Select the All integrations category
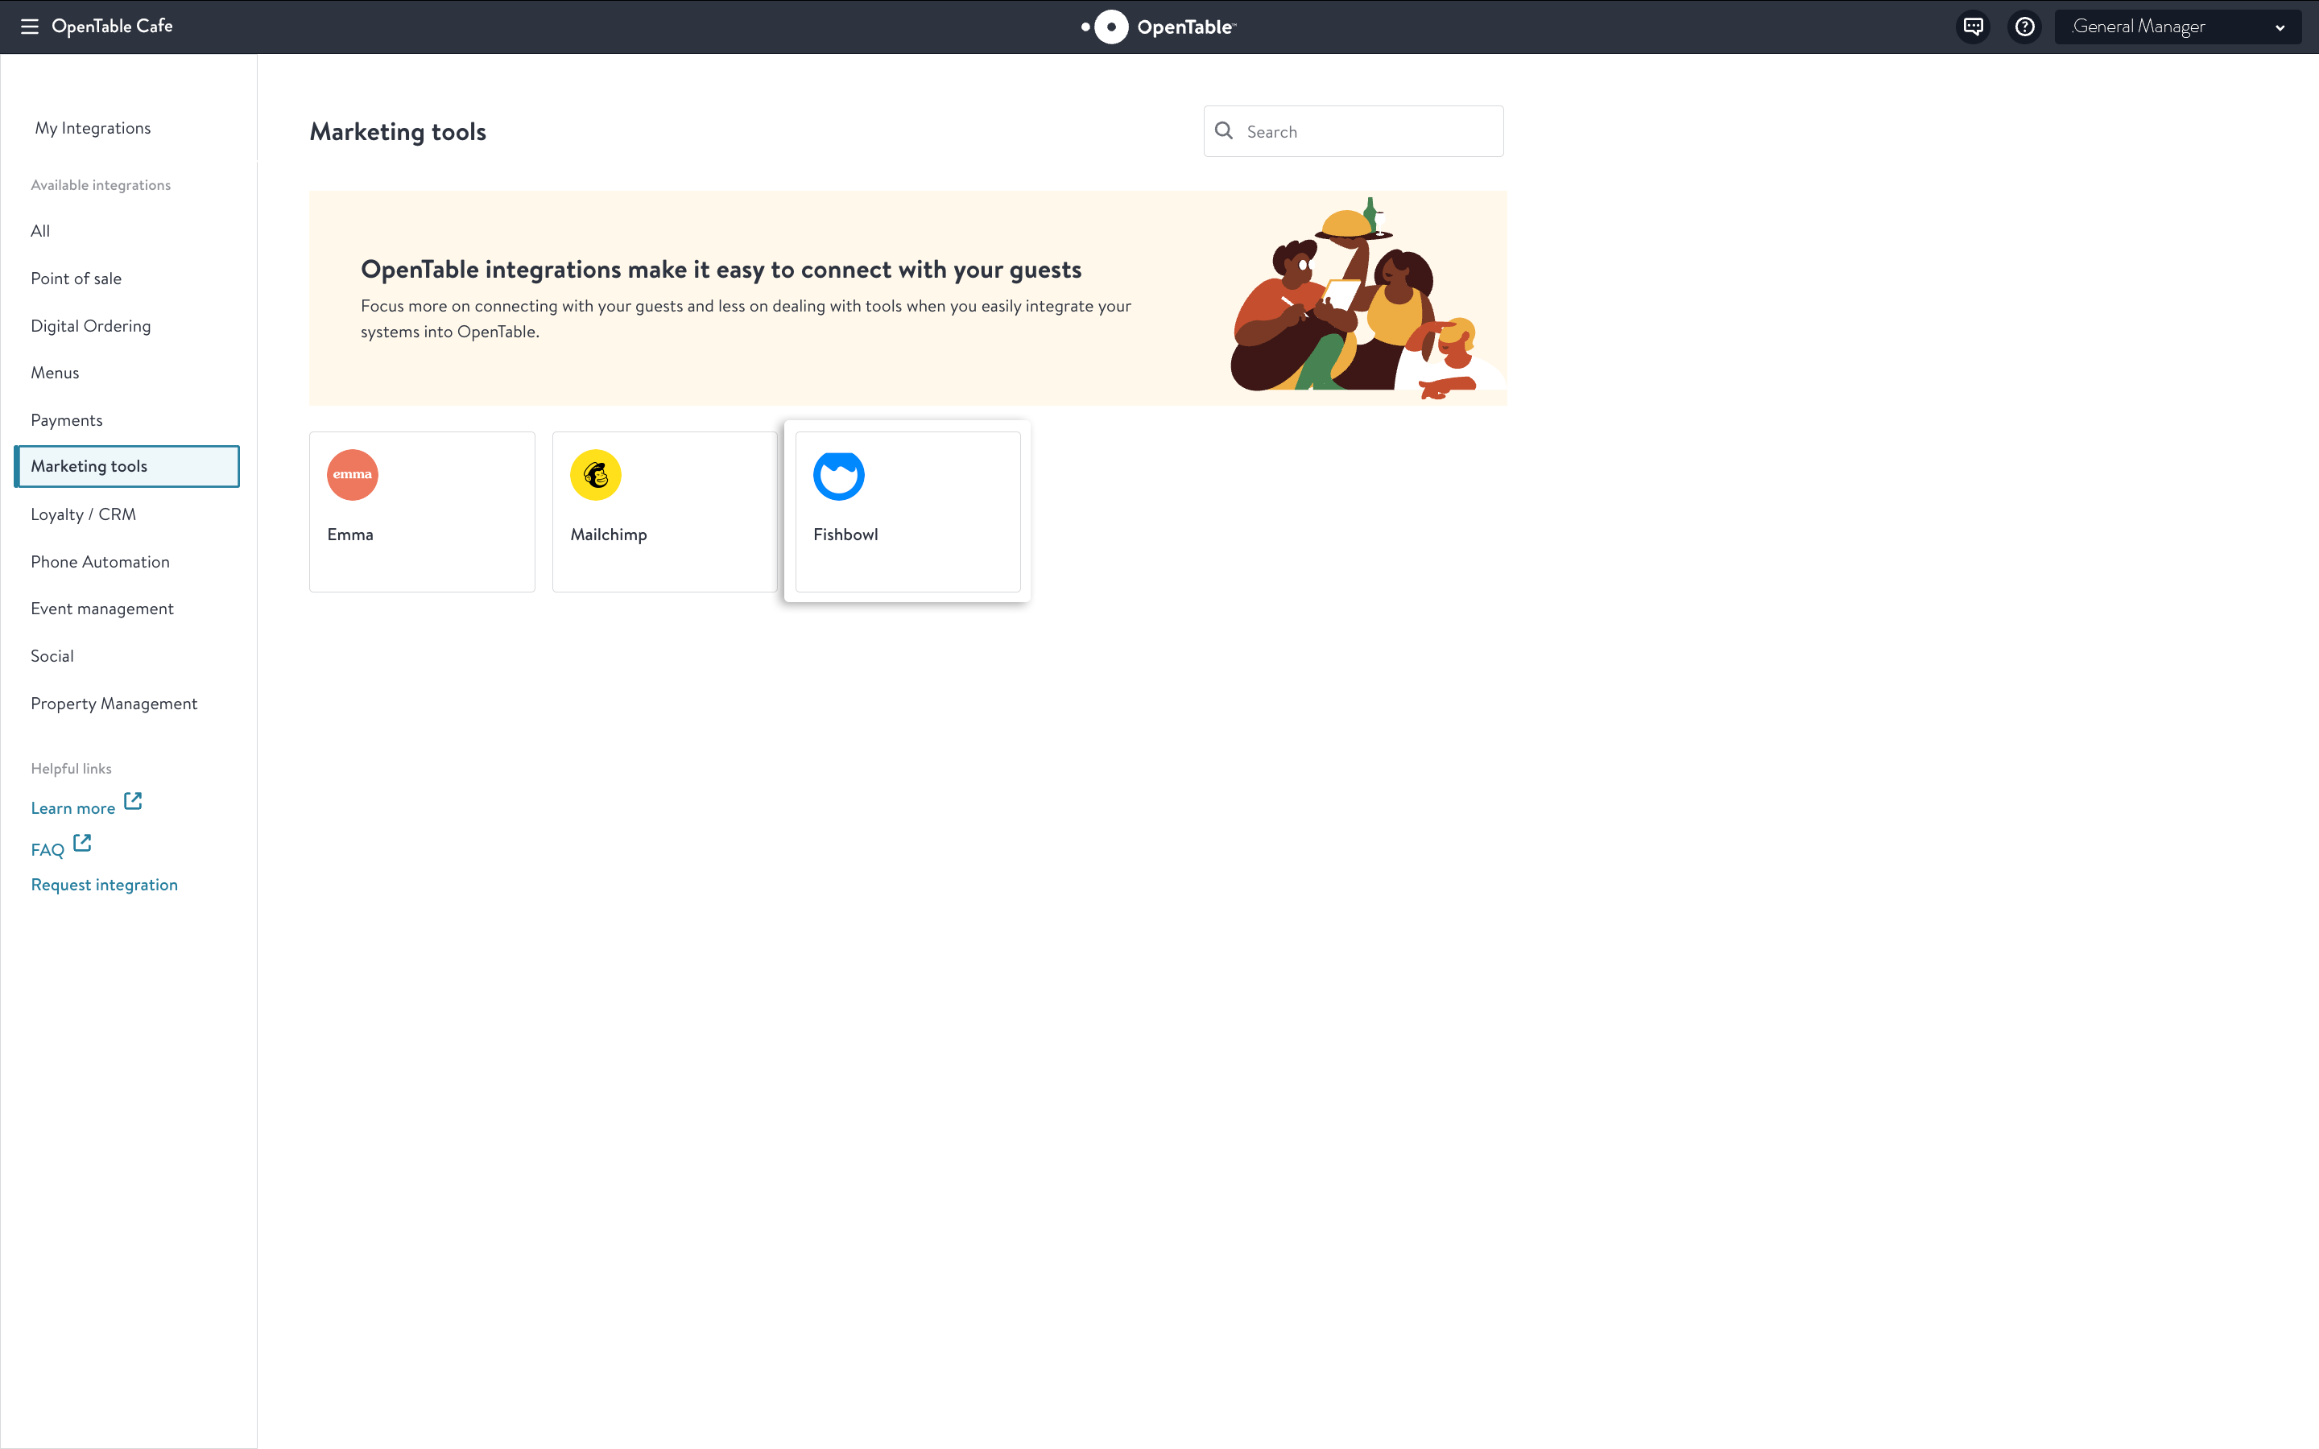 (x=40, y=231)
